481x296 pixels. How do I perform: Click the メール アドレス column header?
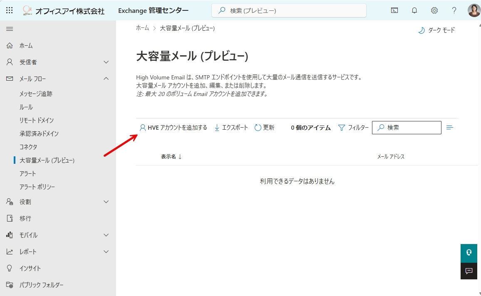[x=391, y=157]
